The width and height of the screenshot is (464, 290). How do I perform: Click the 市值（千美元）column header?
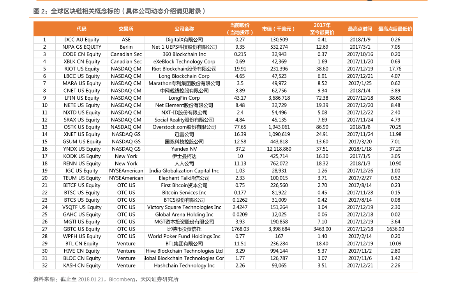click(x=279, y=29)
